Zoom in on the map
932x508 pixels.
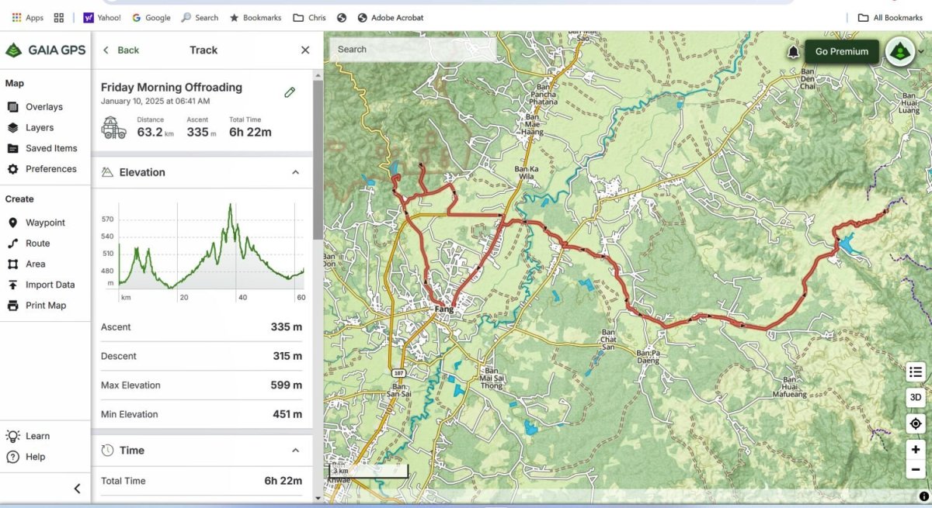pos(916,450)
